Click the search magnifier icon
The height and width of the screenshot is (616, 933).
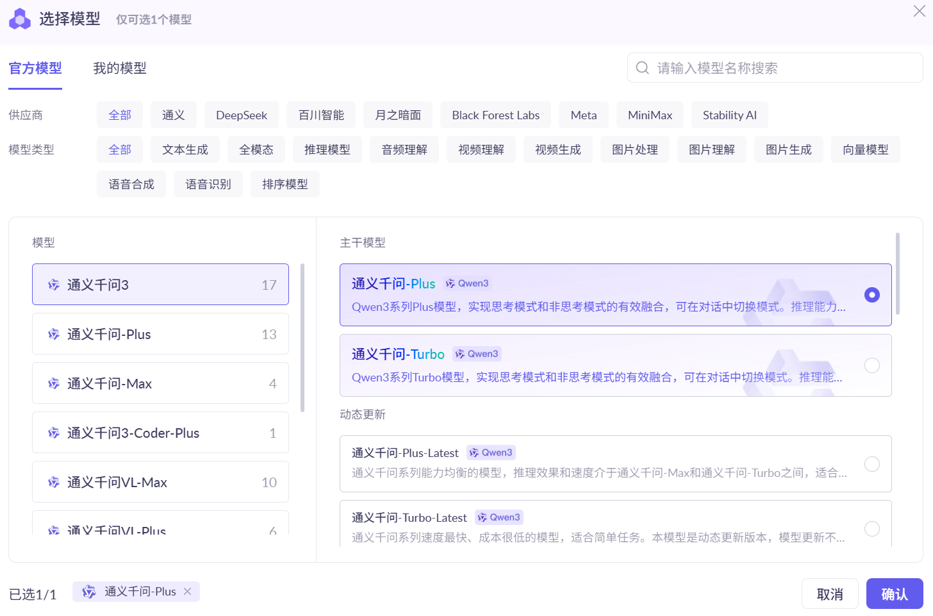[x=642, y=68]
